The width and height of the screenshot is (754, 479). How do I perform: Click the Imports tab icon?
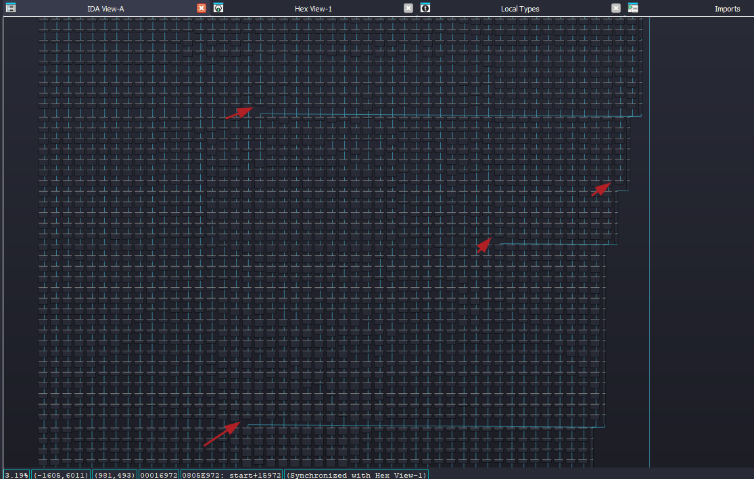point(633,8)
